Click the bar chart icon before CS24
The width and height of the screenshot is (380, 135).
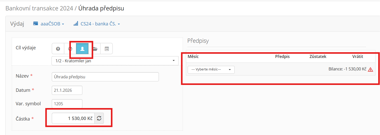tap(76, 24)
